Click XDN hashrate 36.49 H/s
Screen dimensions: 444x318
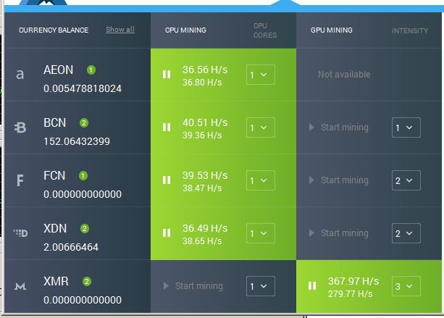[x=205, y=228]
